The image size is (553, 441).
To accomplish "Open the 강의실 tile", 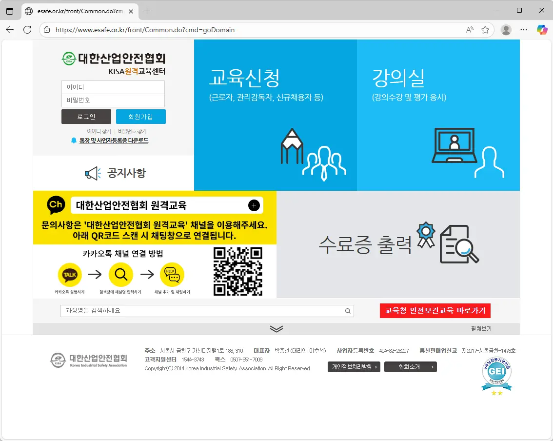I will point(438,115).
